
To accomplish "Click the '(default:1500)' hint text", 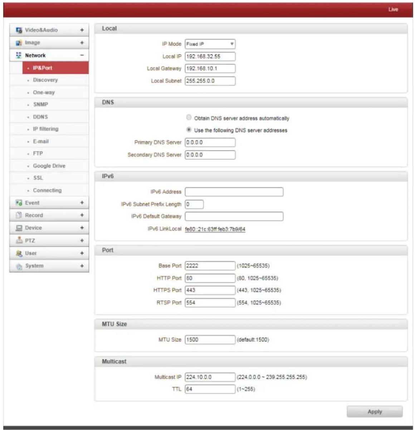I will (253, 339).
